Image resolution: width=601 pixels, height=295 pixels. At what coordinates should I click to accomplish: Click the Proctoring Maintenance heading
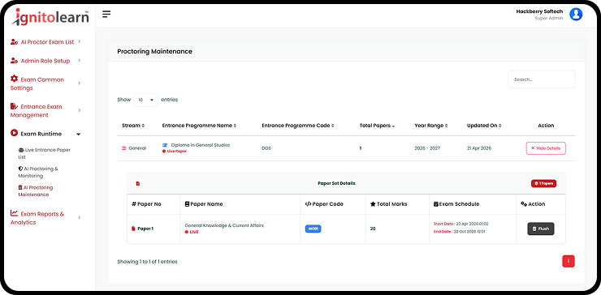154,51
